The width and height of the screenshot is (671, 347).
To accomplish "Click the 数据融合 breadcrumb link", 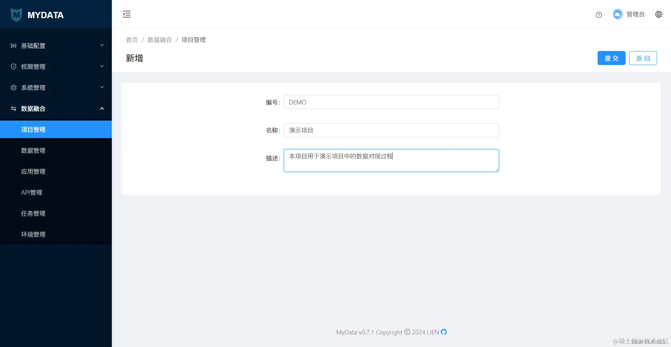I will tap(160, 40).
